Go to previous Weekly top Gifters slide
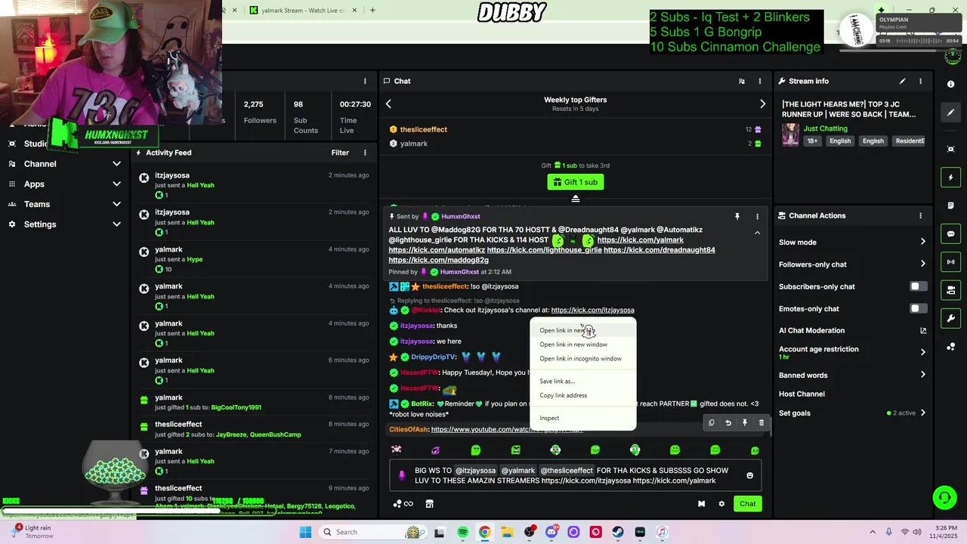 388,104
